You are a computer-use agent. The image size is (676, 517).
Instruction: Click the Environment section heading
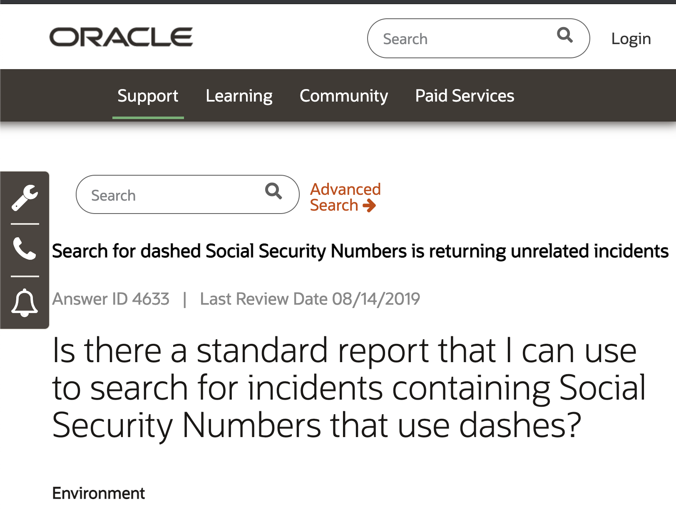tap(99, 493)
